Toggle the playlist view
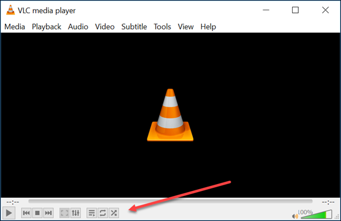The width and height of the screenshot is (341, 221). pos(92,213)
